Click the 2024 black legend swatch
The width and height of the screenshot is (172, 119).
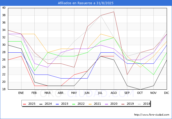[41, 104]
